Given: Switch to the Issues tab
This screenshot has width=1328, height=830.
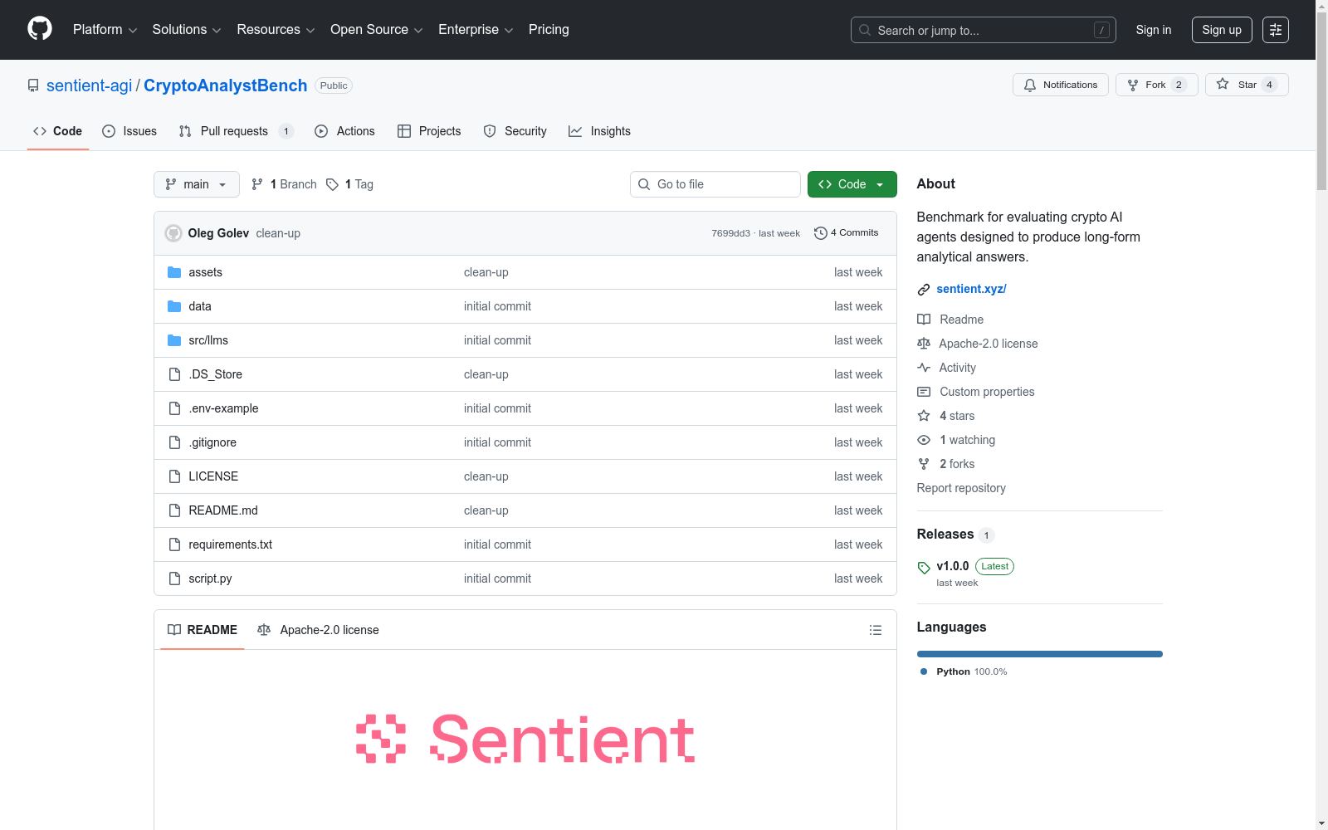Looking at the screenshot, I should (129, 131).
